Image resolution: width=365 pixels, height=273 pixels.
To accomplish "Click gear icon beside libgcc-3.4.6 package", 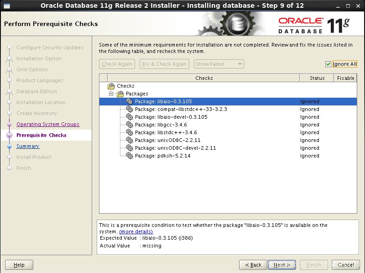I will click(x=130, y=125).
